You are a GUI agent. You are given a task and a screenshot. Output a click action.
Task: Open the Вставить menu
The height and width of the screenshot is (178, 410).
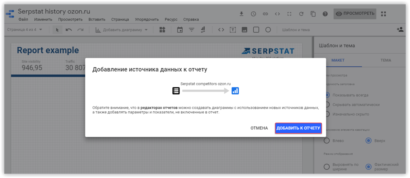pyautogui.click(x=97, y=20)
